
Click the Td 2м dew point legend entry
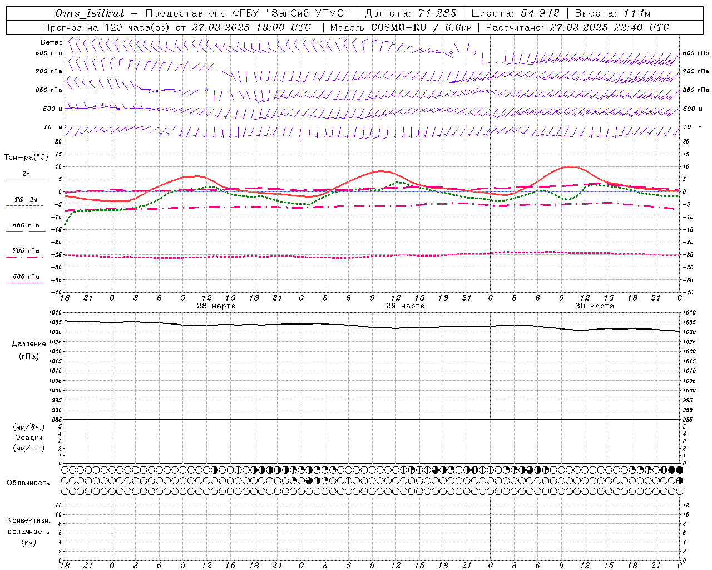[x=26, y=199]
